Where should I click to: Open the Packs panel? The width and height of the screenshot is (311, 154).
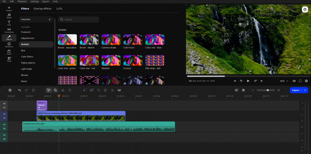coord(9,52)
